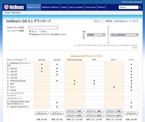
Task: Click the NetBeans logo
Action: pyautogui.click(x=14, y=7)
